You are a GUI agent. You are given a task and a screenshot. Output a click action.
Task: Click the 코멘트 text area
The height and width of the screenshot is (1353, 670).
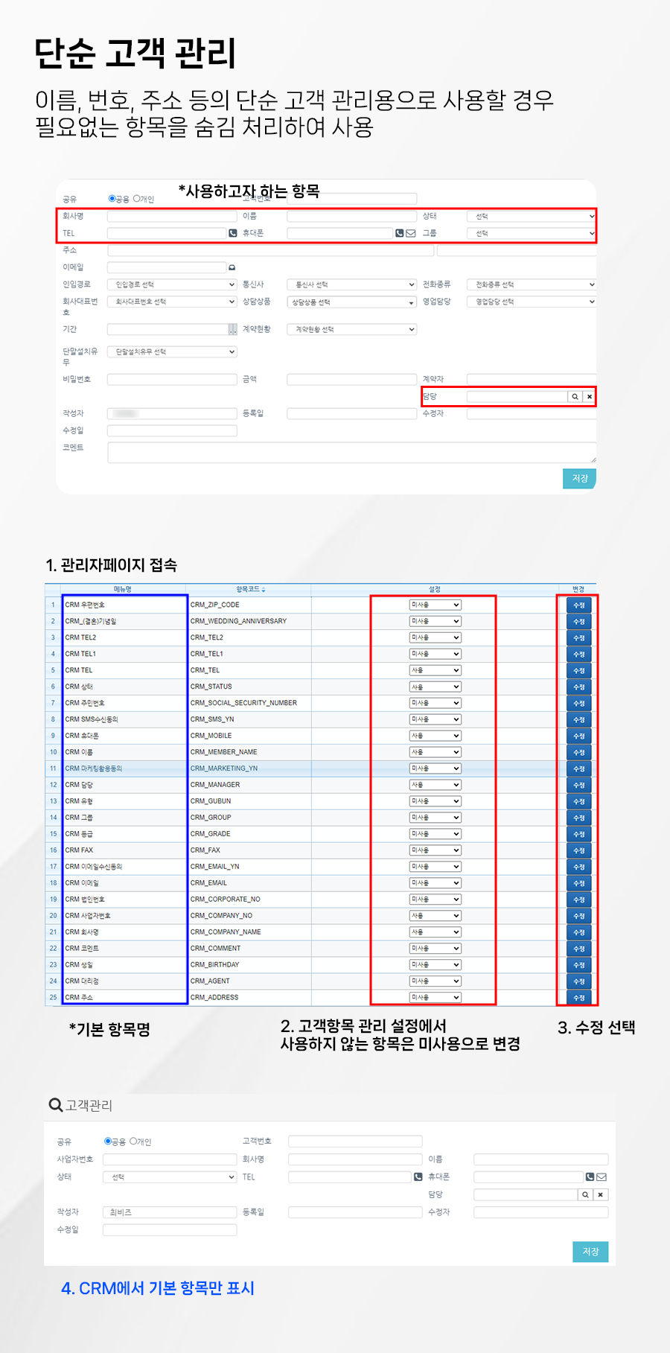coord(352,452)
